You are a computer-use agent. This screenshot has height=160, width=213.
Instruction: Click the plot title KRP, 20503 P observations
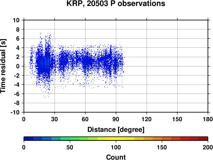(x=116, y=3)
